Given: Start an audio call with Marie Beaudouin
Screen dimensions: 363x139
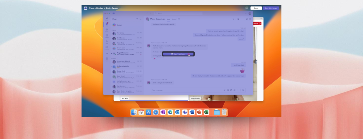Looking at the screenshot, I should pos(233,19).
